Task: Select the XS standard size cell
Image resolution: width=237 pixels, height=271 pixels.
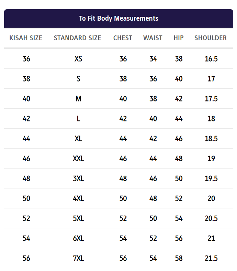Action: click(x=78, y=59)
